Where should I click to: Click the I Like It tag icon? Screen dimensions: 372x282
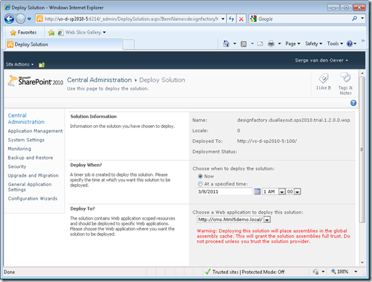(x=323, y=78)
